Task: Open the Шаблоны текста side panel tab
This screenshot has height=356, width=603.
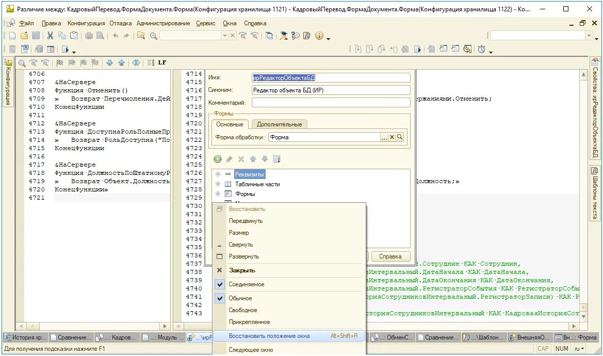Action: tap(595, 193)
